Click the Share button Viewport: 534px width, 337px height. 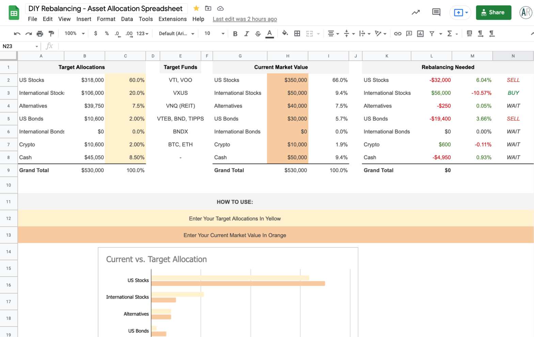tap(493, 13)
